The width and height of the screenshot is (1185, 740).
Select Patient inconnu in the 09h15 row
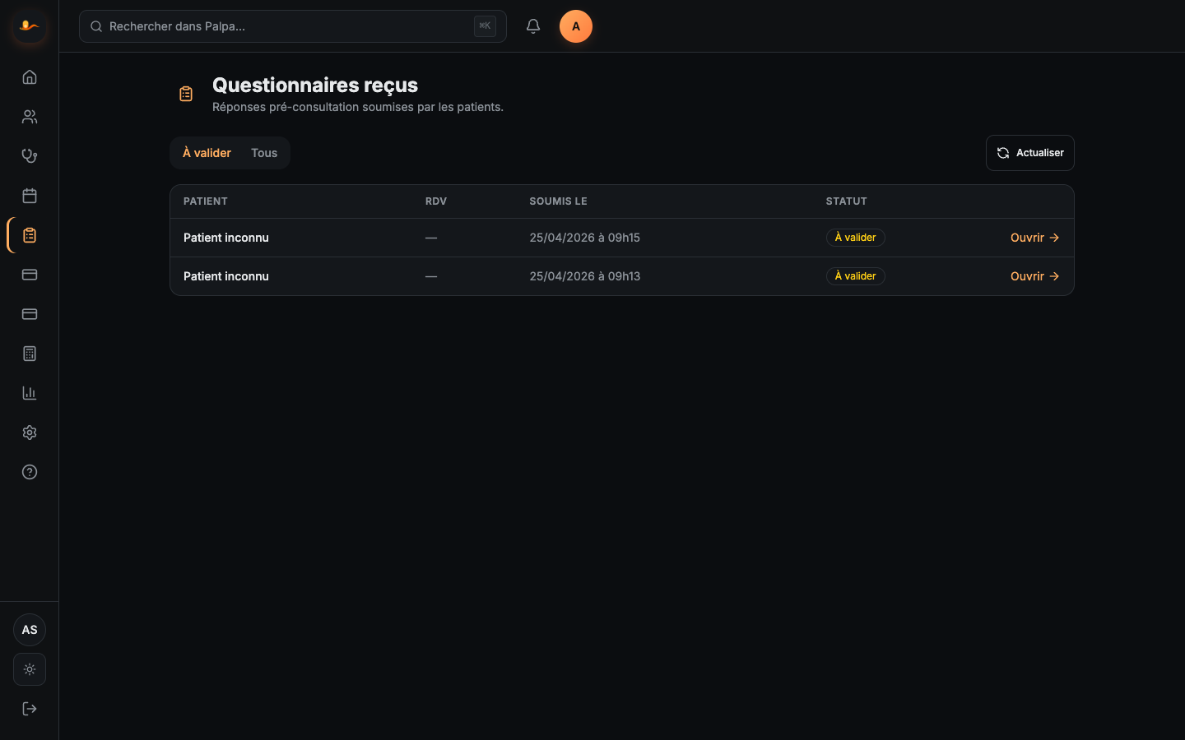pyautogui.click(x=226, y=238)
